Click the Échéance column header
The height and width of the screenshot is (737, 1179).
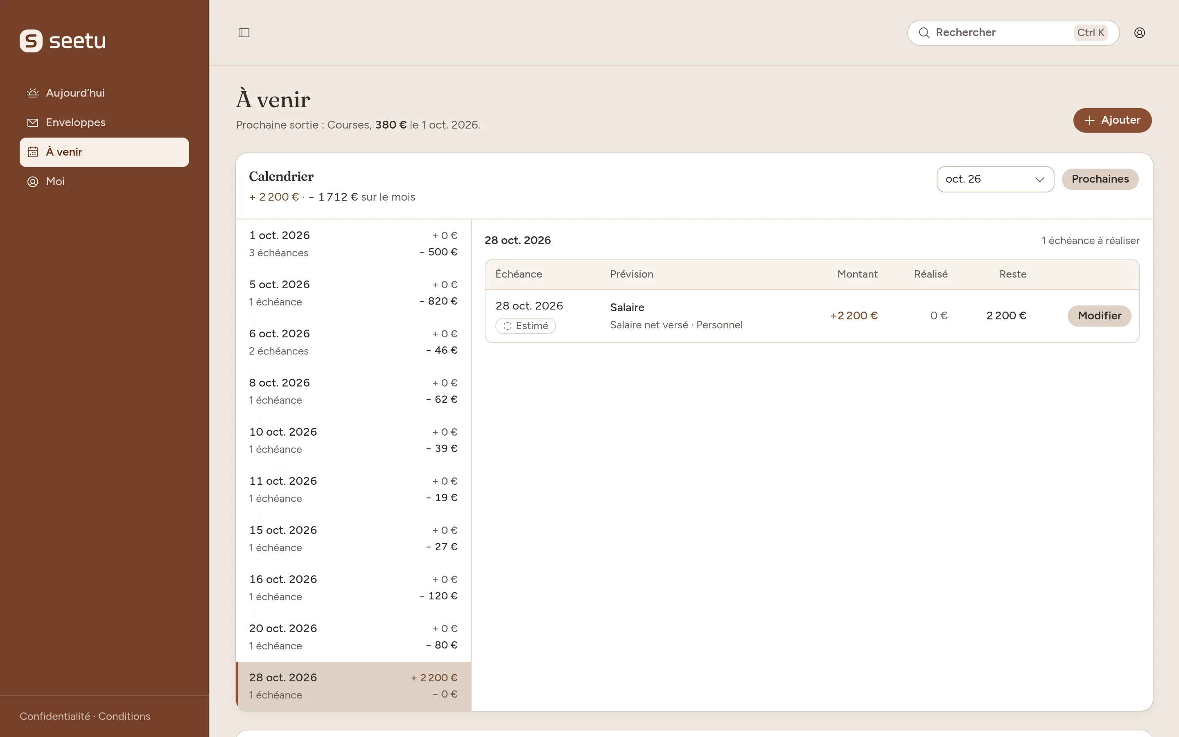coord(518,274)
